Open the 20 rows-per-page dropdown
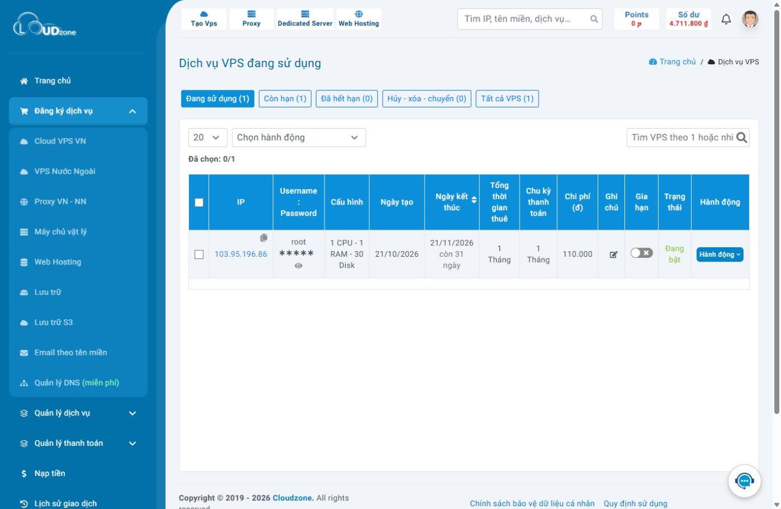 click(208, 137)
